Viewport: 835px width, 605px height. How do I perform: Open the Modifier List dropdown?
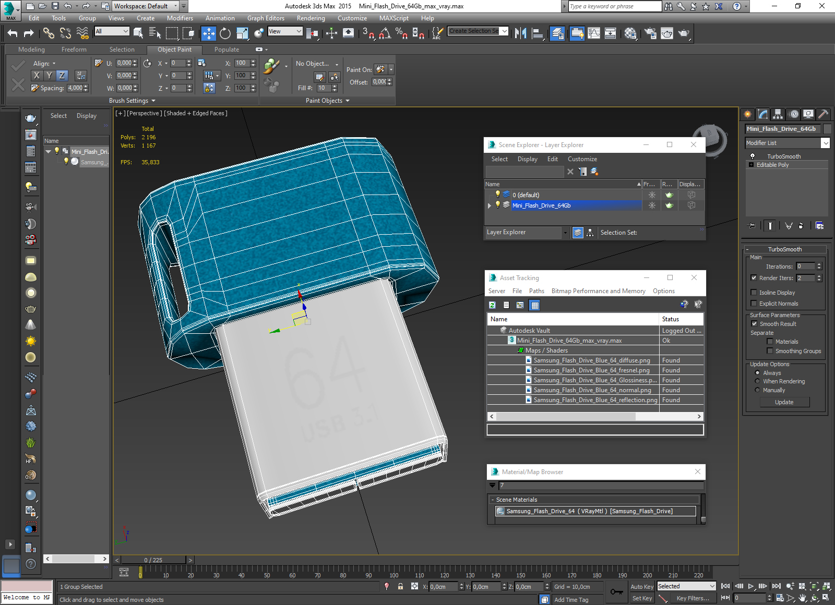(825, 143)
